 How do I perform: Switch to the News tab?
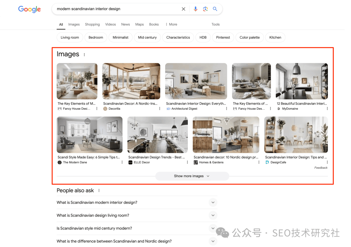(125, 24)
